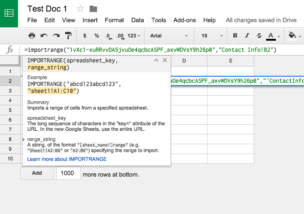Open the Data menu
The image size is (304, 214).
(138, 20)
